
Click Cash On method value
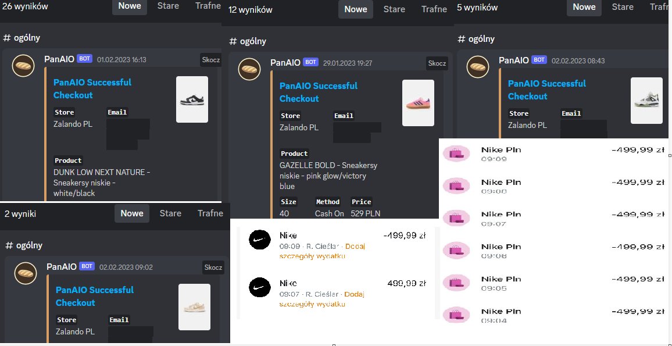pos(330,213)
